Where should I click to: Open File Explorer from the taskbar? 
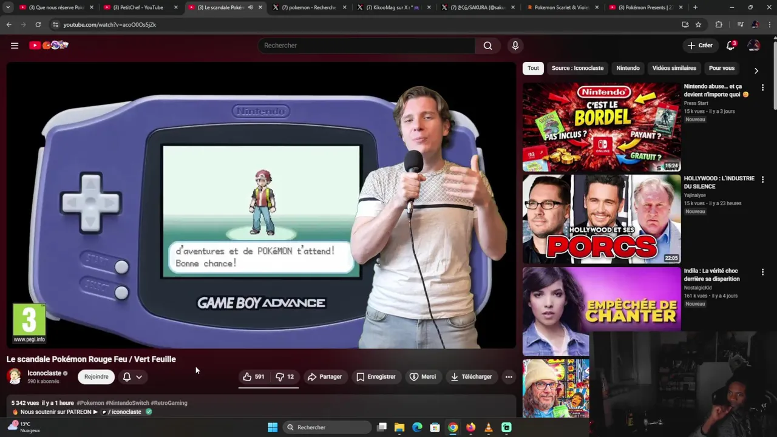(x=399, y=427)
